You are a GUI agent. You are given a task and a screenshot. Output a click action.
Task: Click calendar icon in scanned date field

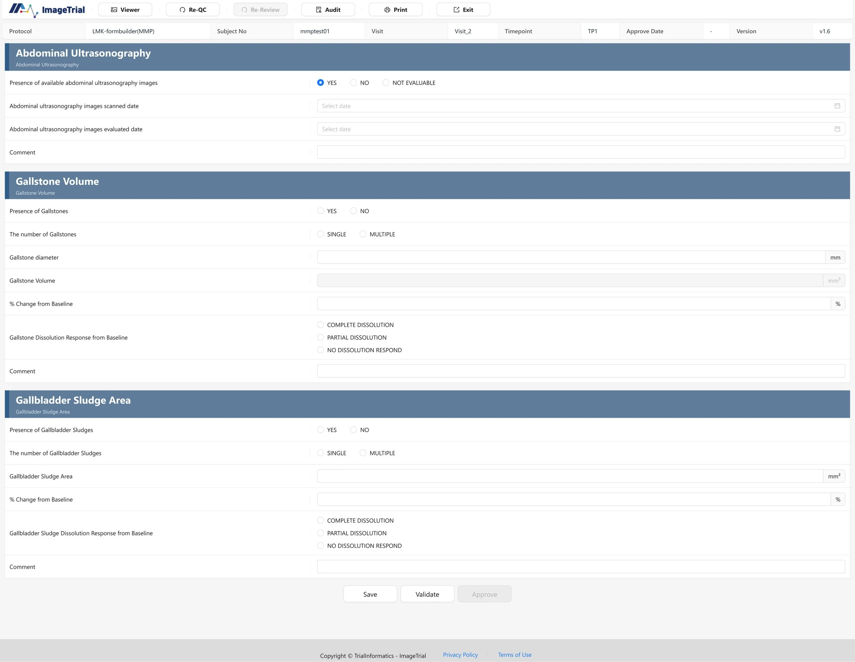pyautogui.click(x=838, y=106)
